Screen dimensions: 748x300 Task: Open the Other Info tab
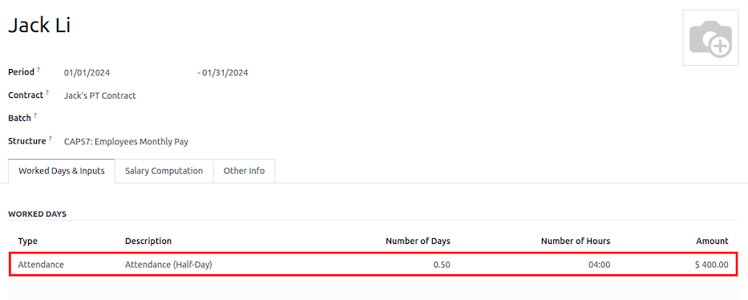point(244,171)
